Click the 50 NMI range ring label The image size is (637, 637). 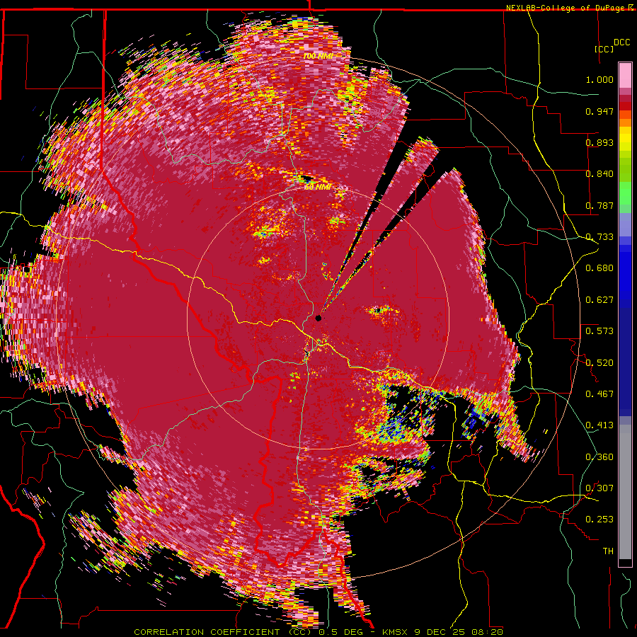(x=318, y=188)
